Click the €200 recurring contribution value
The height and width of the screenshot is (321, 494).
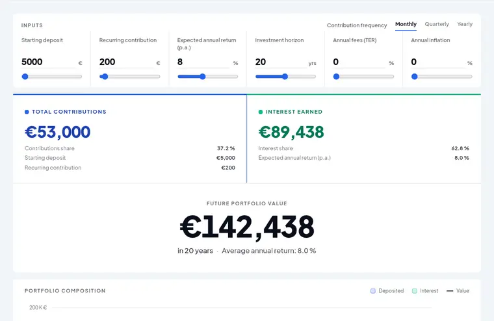(228, 168)
